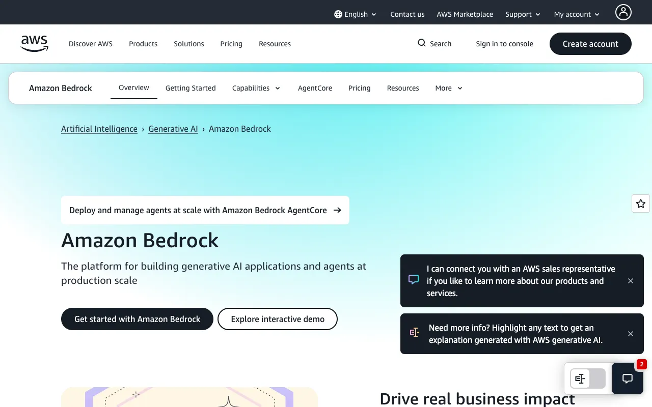Click the arrow on the AgentCore banner
652x407 pixels.
click(x=337, y=210)
